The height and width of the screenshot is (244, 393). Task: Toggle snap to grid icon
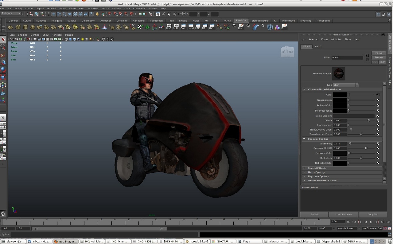111,14
